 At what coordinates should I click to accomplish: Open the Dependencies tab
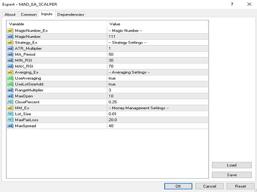(71, 14)
